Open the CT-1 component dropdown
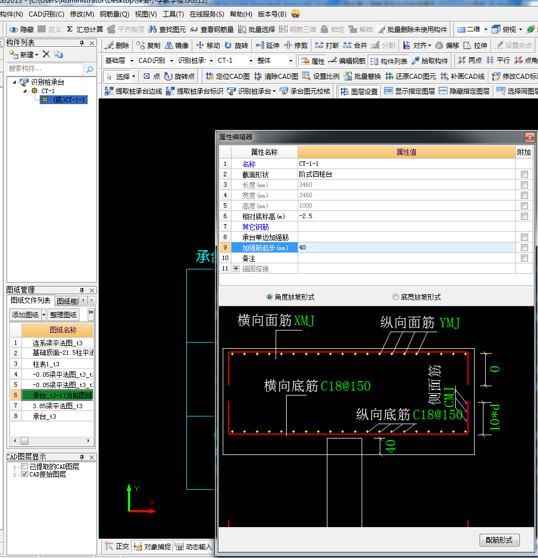 tap(251, 61)
